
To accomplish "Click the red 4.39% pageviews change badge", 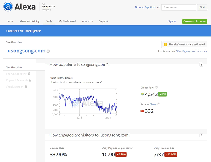I will (x=121, y=155).
